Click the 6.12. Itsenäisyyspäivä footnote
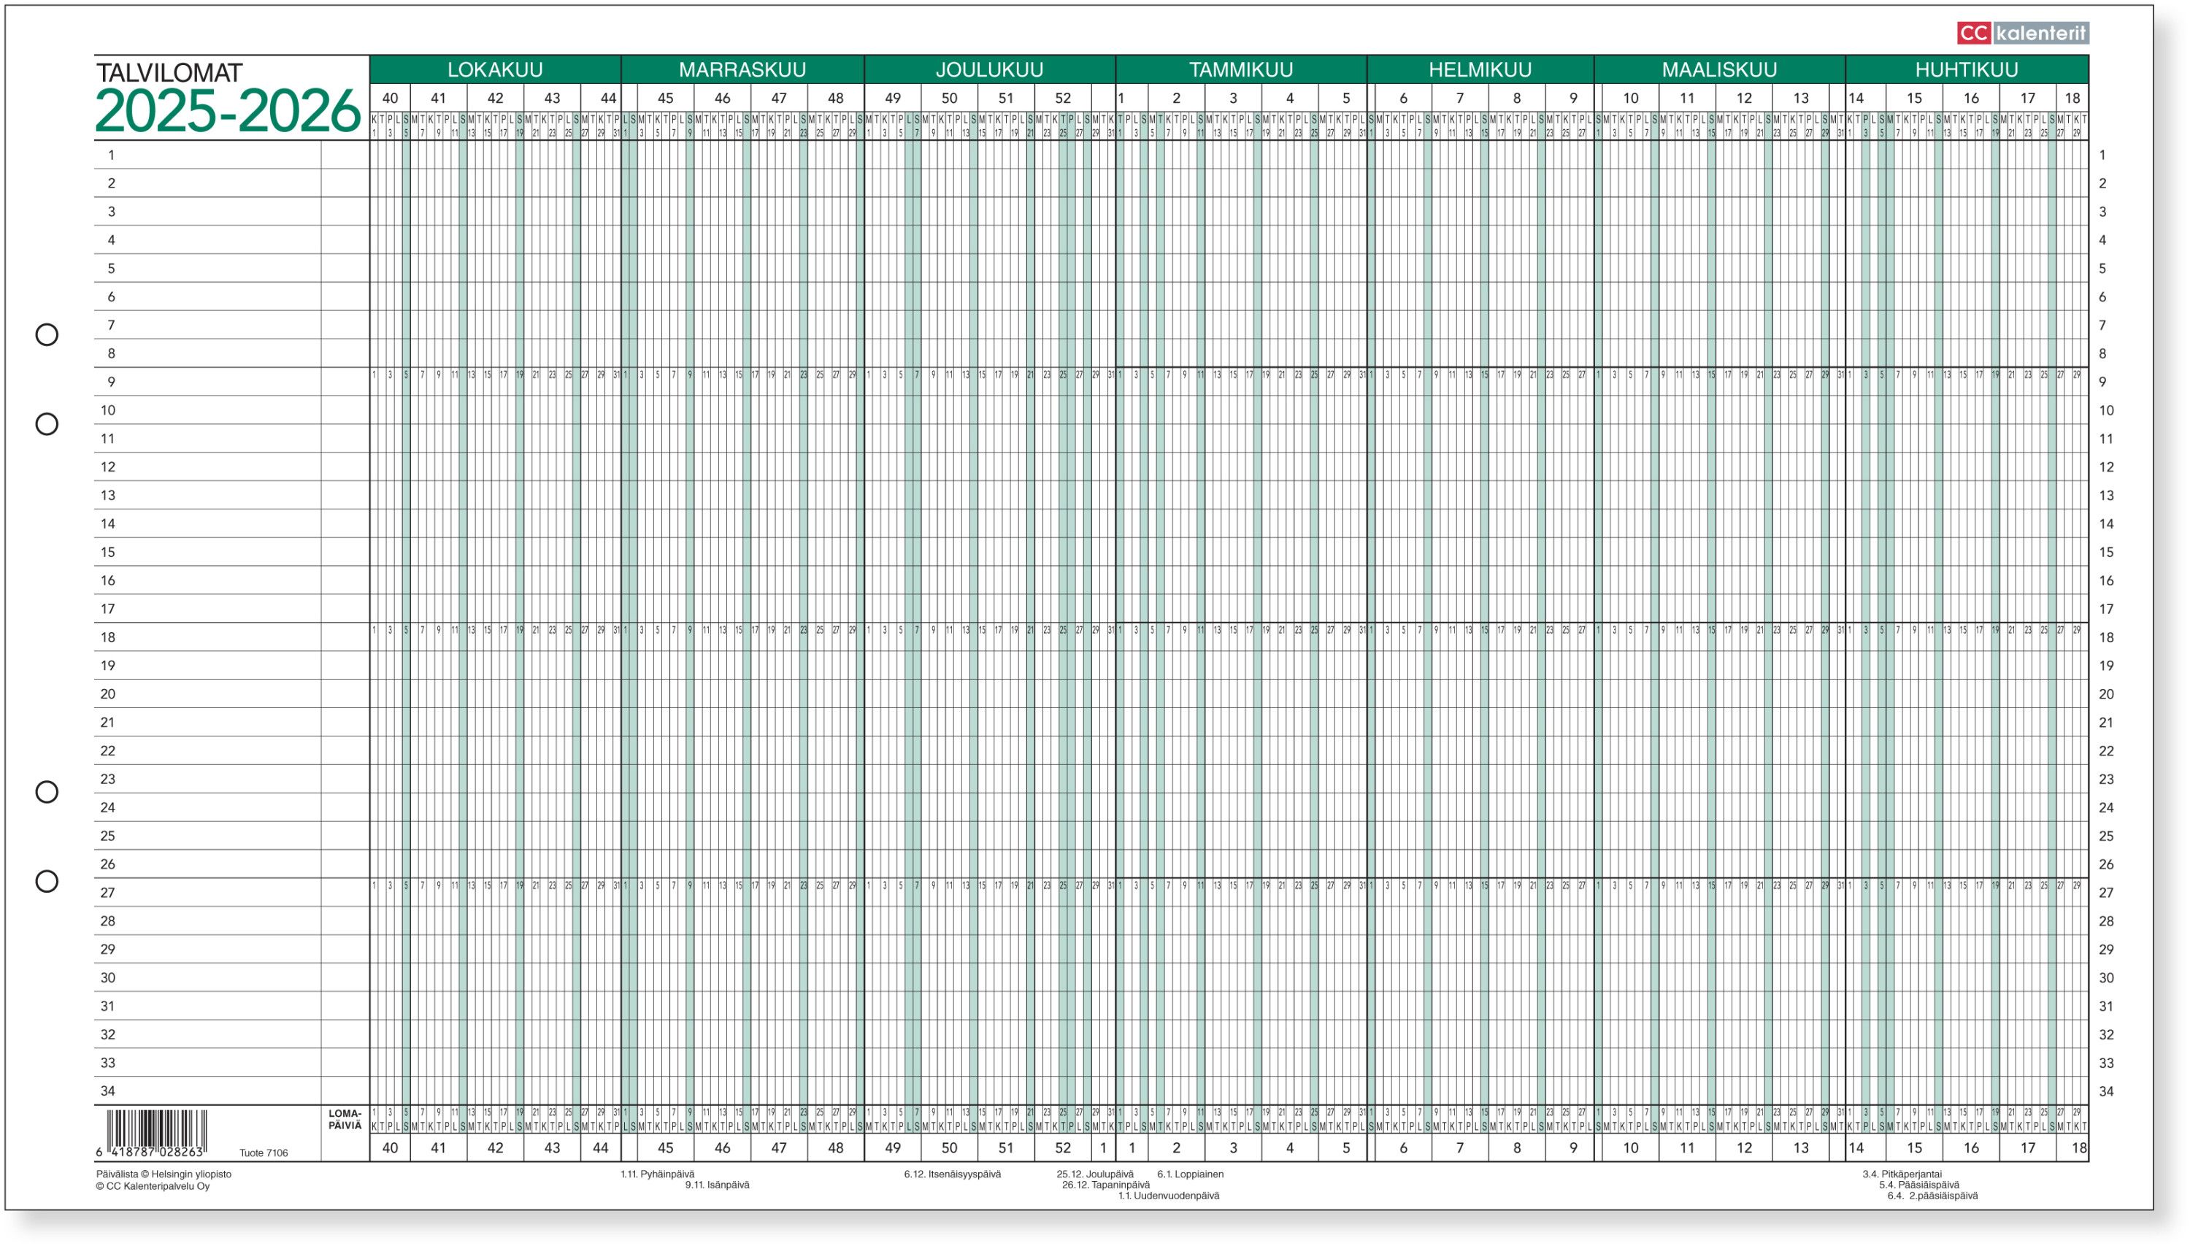 (952, 1174)
